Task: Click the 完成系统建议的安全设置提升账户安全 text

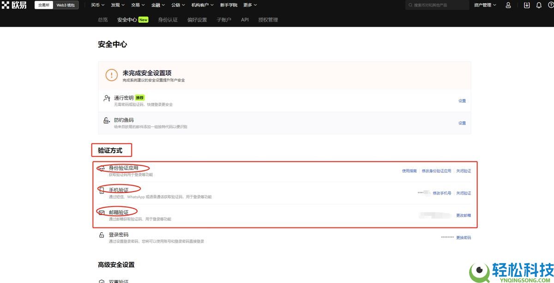Action: pyautogui.click(x=154, y=80)
